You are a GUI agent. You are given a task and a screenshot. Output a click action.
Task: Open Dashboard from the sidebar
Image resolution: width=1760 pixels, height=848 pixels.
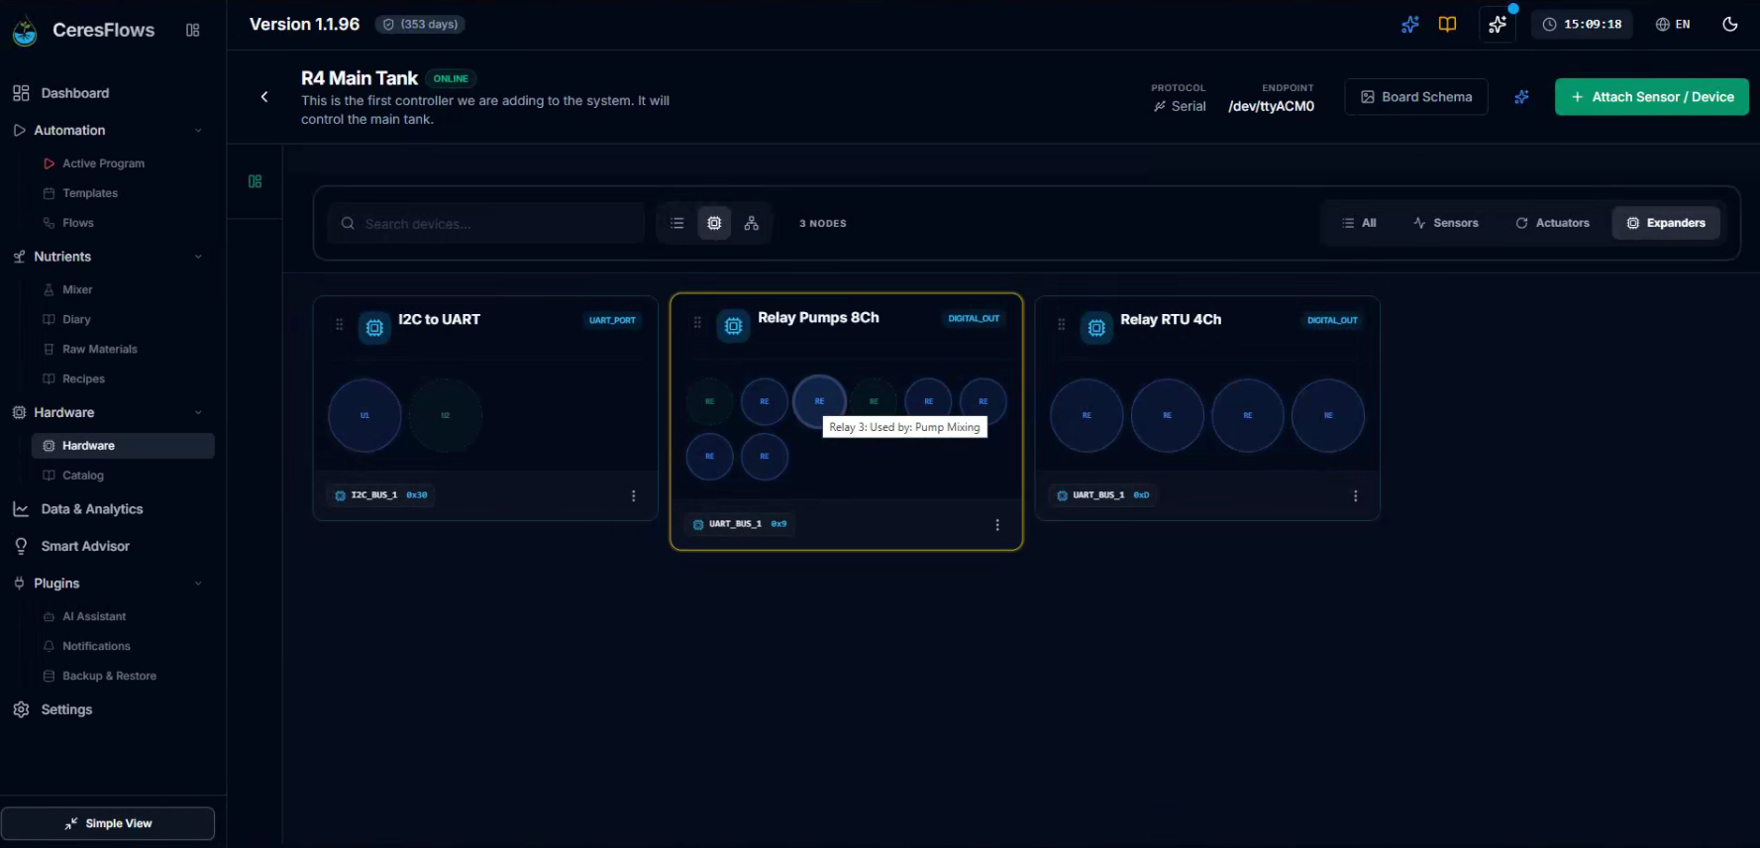point(61,93)
